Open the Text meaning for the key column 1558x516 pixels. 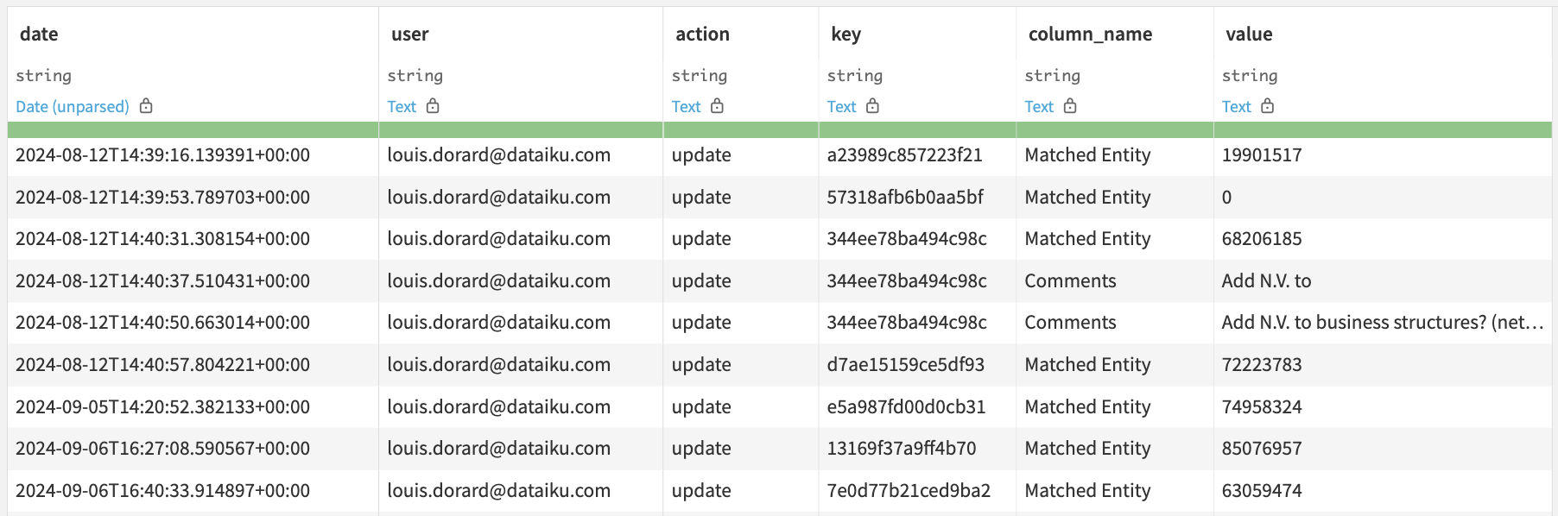[x=841, y=106]
